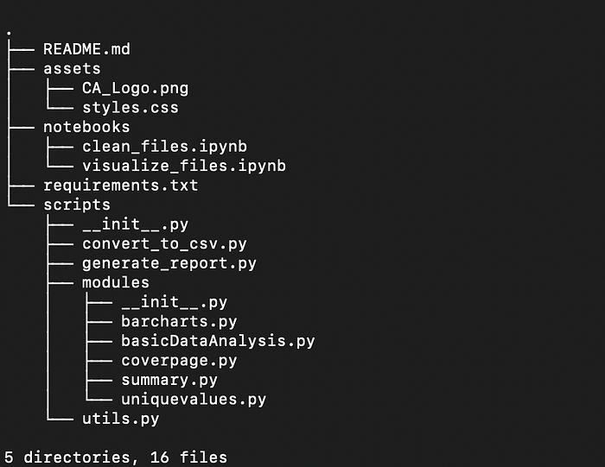Click CA_Logo.png in the assets folder
605x467 pixels.
click(x=135, y=88)
